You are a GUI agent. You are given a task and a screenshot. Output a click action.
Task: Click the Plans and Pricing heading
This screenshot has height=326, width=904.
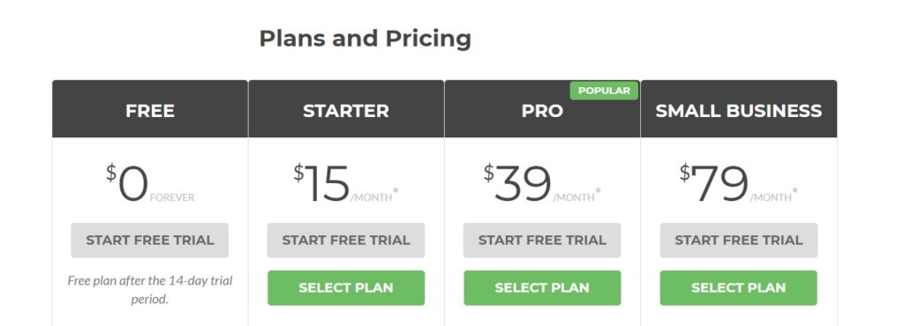click(x=365, y=39)
